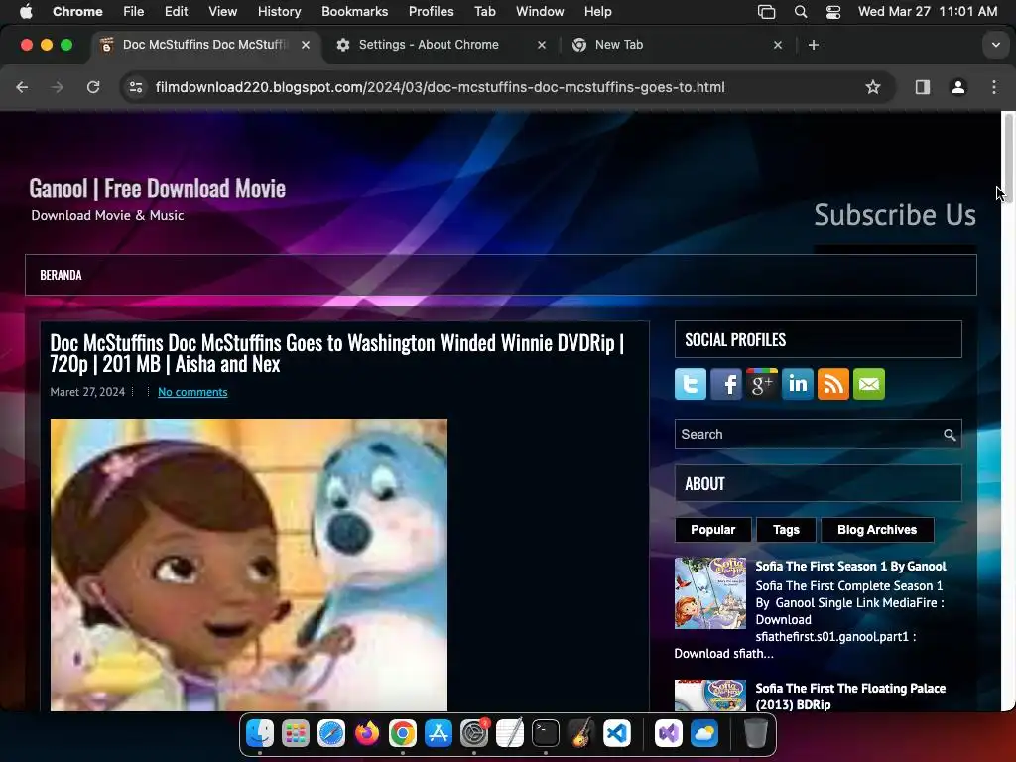This screenshot has width=1016, height=762.
Task: Click the address bar URL
Action: point(440,87)
